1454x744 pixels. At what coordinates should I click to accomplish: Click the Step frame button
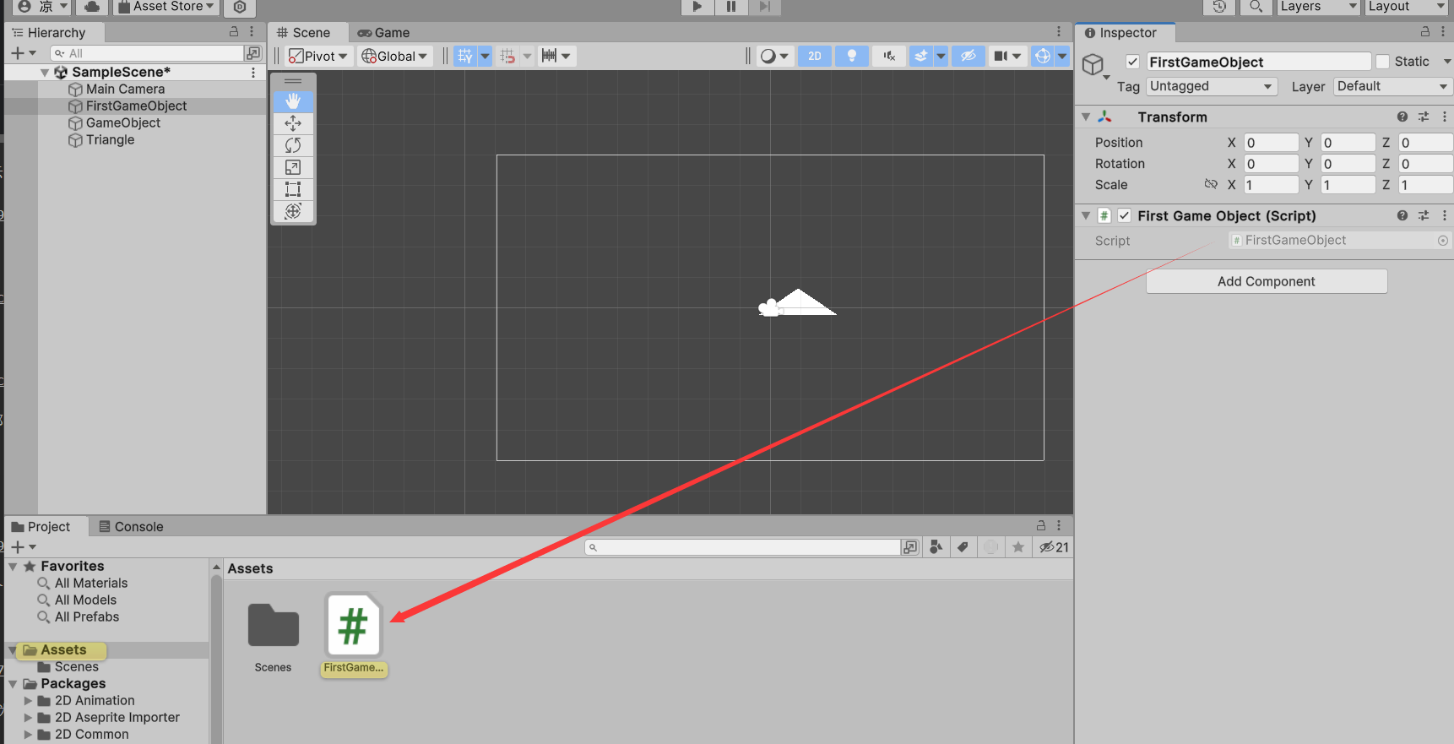click(764, 7)
